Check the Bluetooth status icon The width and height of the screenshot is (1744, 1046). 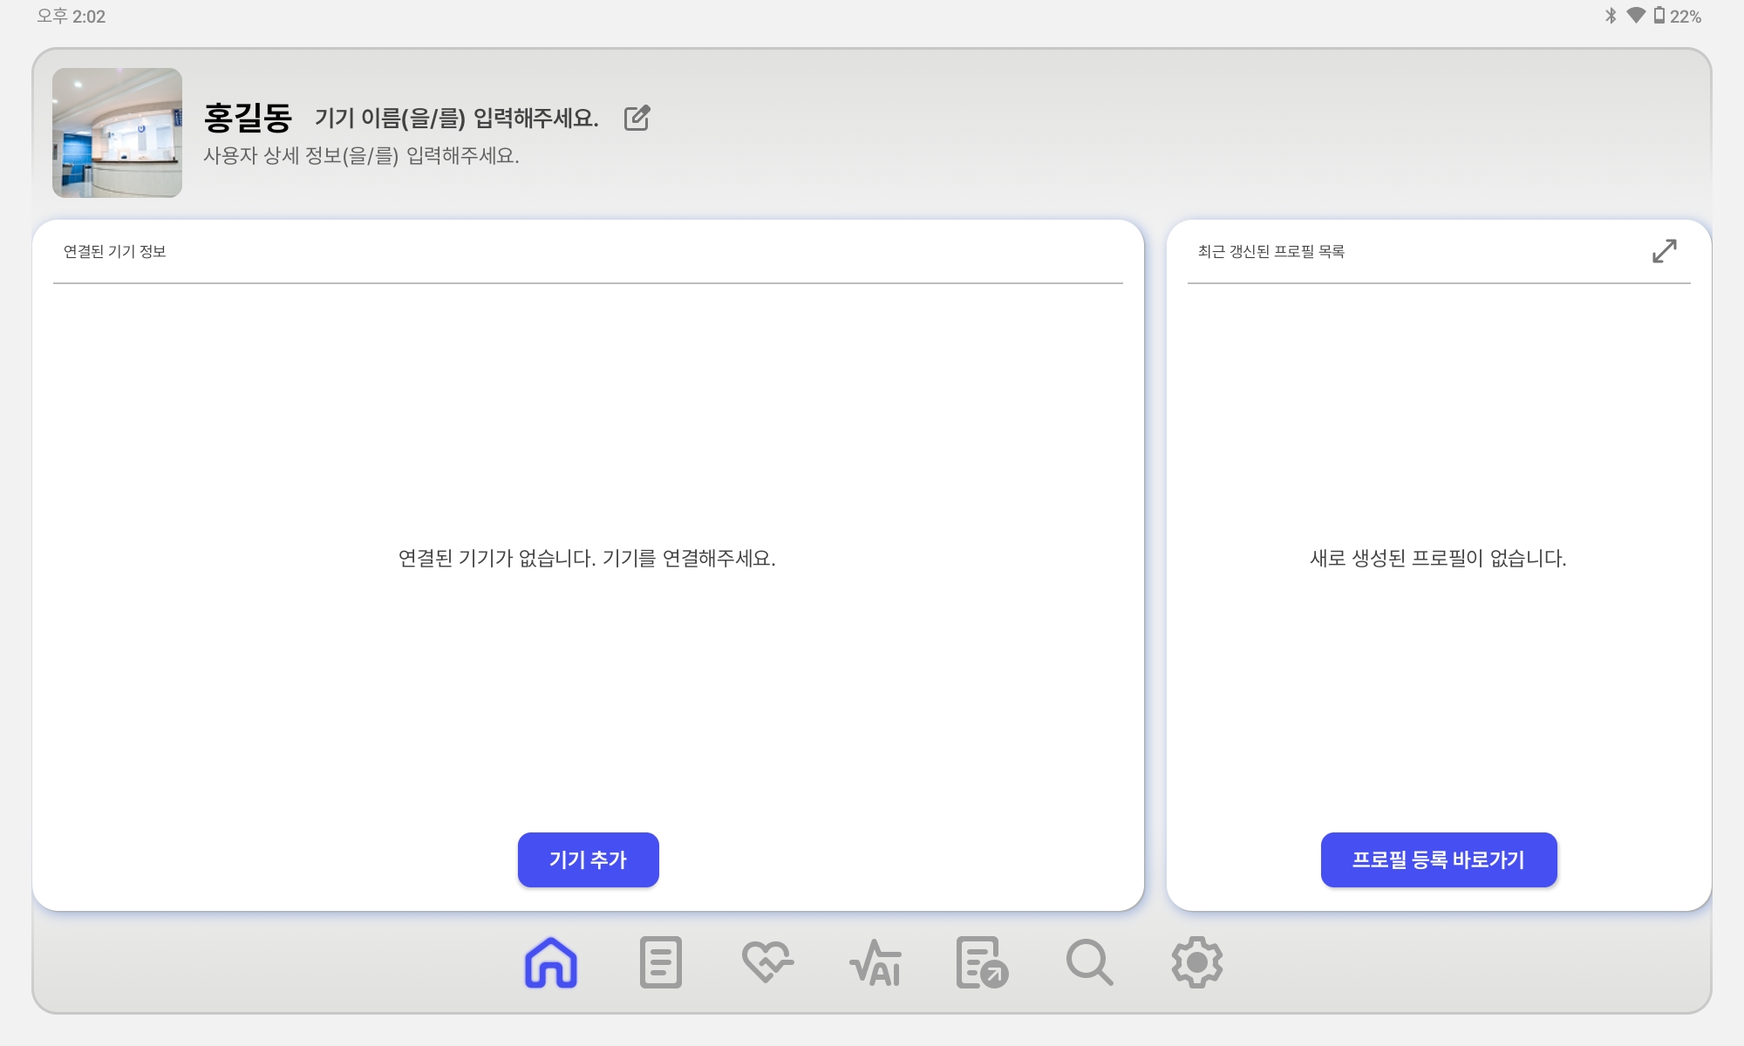tap(1611, 16)
